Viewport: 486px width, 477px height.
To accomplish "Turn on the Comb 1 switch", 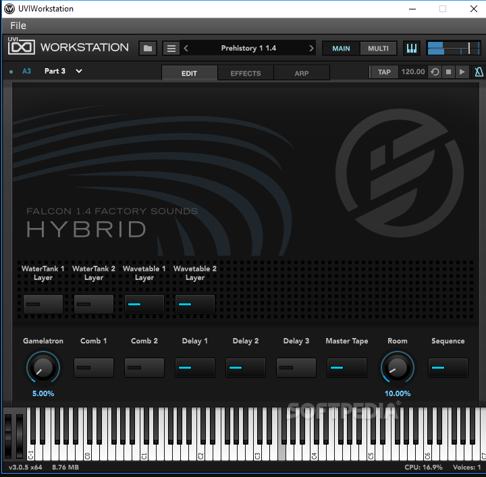I will (94, 368).
